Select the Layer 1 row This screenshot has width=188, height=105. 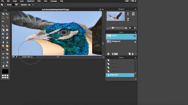click(x=121, y=37)
